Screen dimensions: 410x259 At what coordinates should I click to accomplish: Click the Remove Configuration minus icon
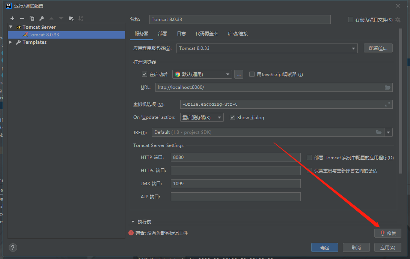coord(22,18)
